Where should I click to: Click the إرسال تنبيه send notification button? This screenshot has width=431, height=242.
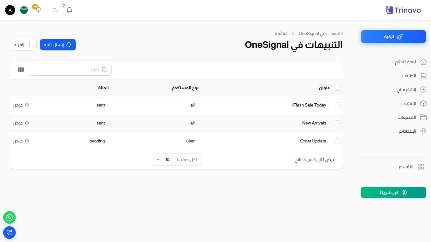click(x=58, y=45)
